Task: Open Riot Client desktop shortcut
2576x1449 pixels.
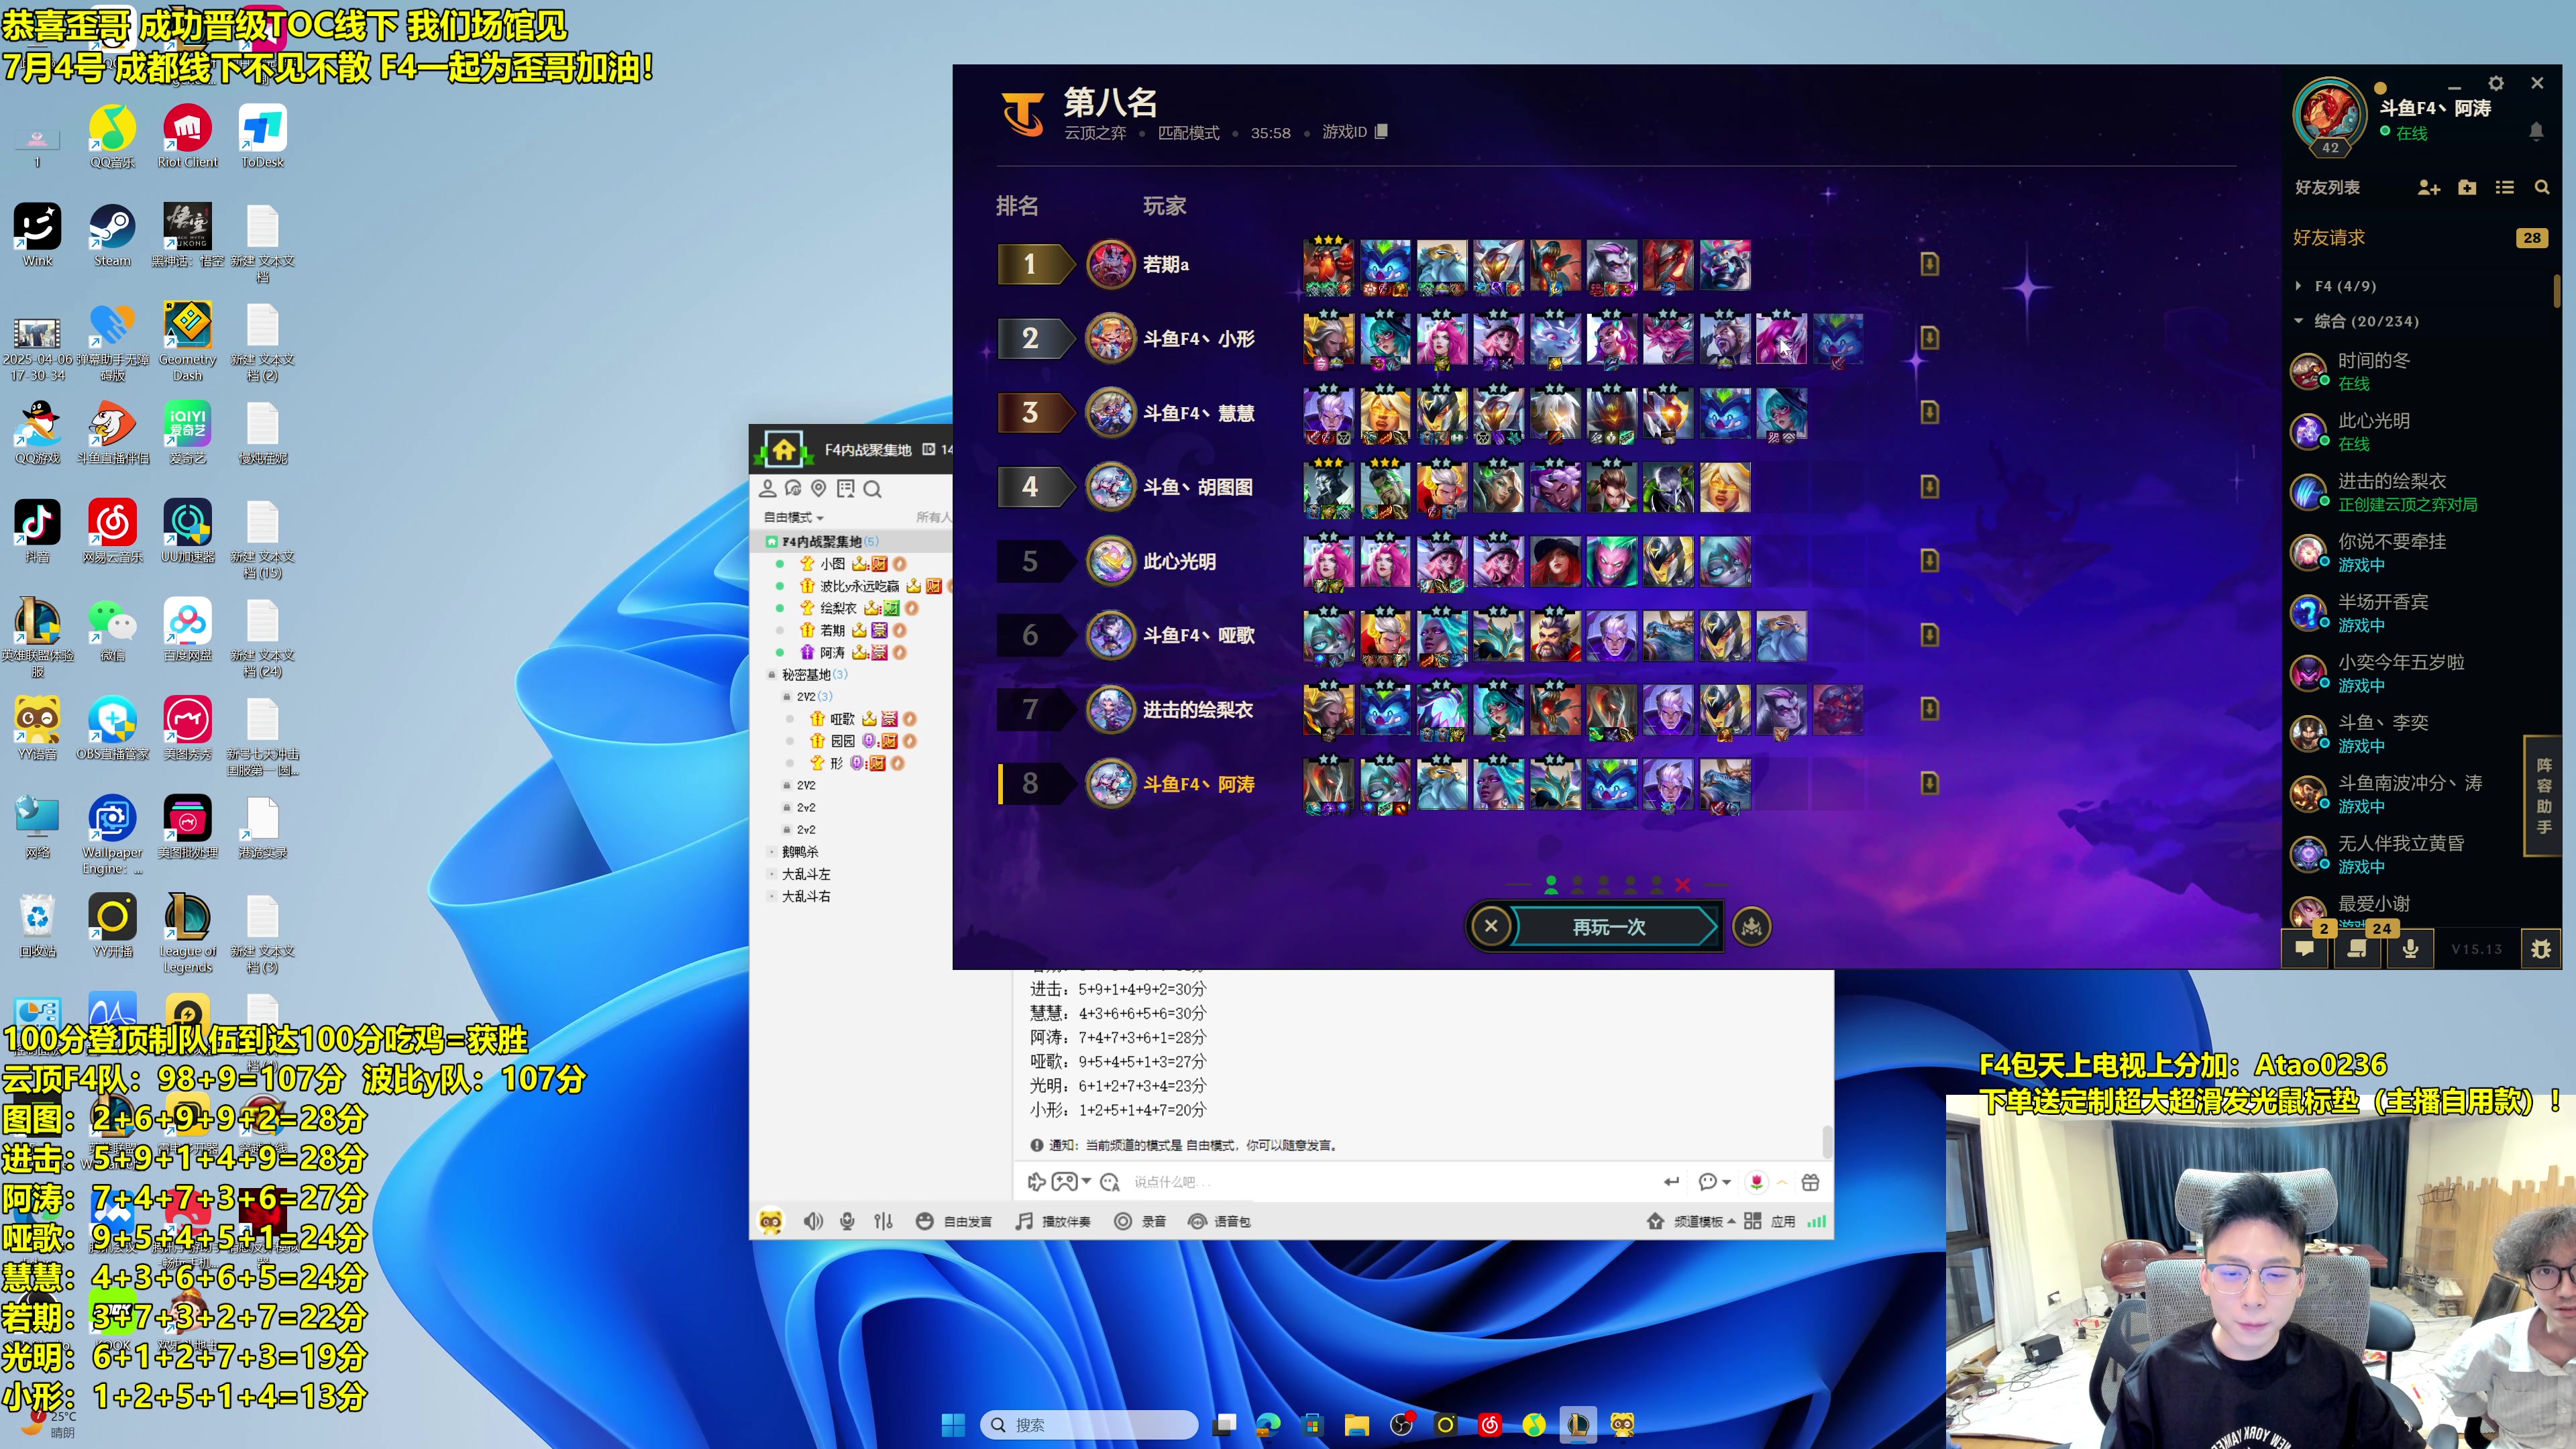Action: [187, 137]
